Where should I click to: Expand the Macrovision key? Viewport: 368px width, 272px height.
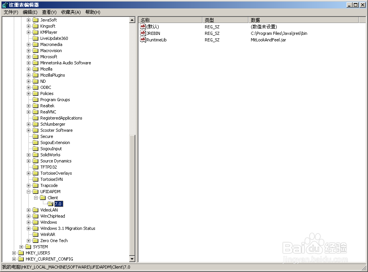28,51
